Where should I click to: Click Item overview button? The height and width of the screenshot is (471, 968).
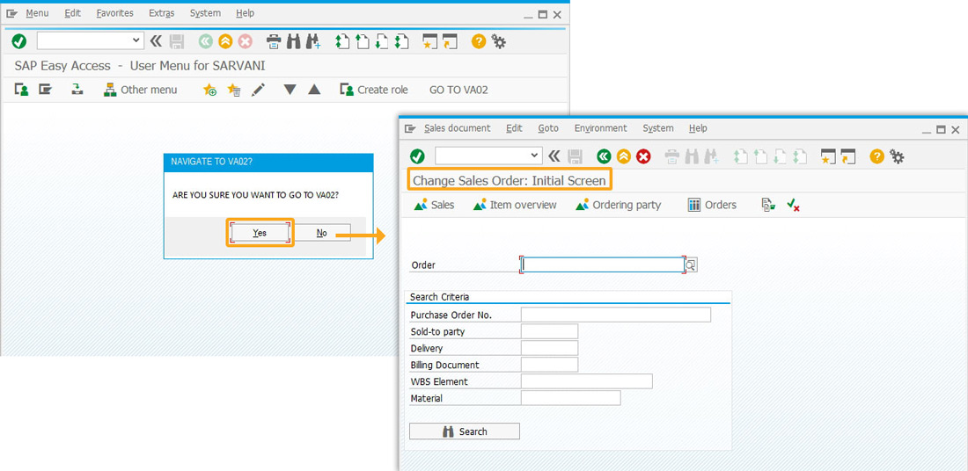[x=515, y=205]
